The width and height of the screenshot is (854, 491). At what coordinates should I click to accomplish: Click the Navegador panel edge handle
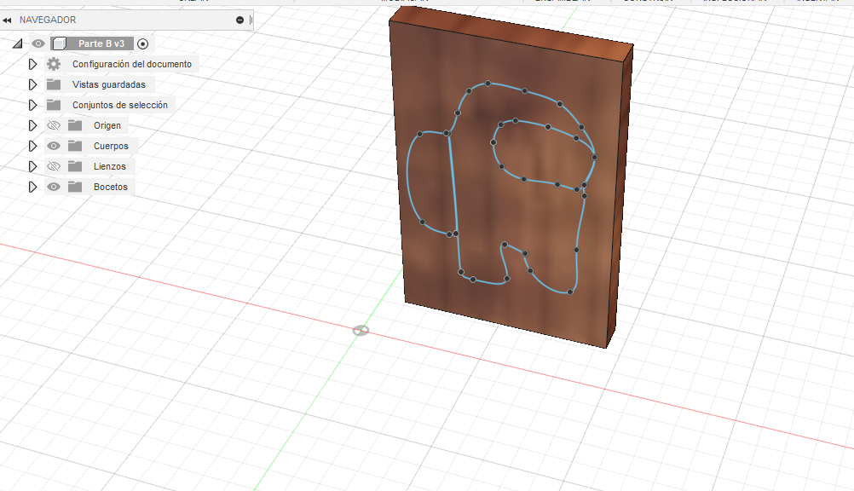tap(251, 20)
